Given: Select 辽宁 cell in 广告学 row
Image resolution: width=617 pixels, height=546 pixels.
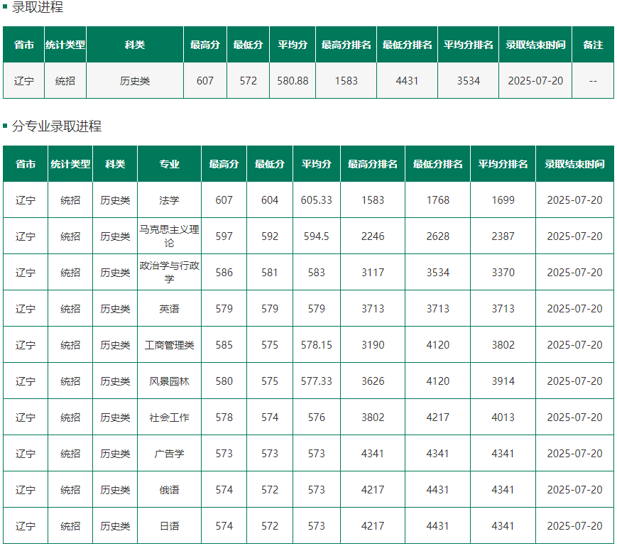Looking at the screenshot, I should tap(25, 454).
